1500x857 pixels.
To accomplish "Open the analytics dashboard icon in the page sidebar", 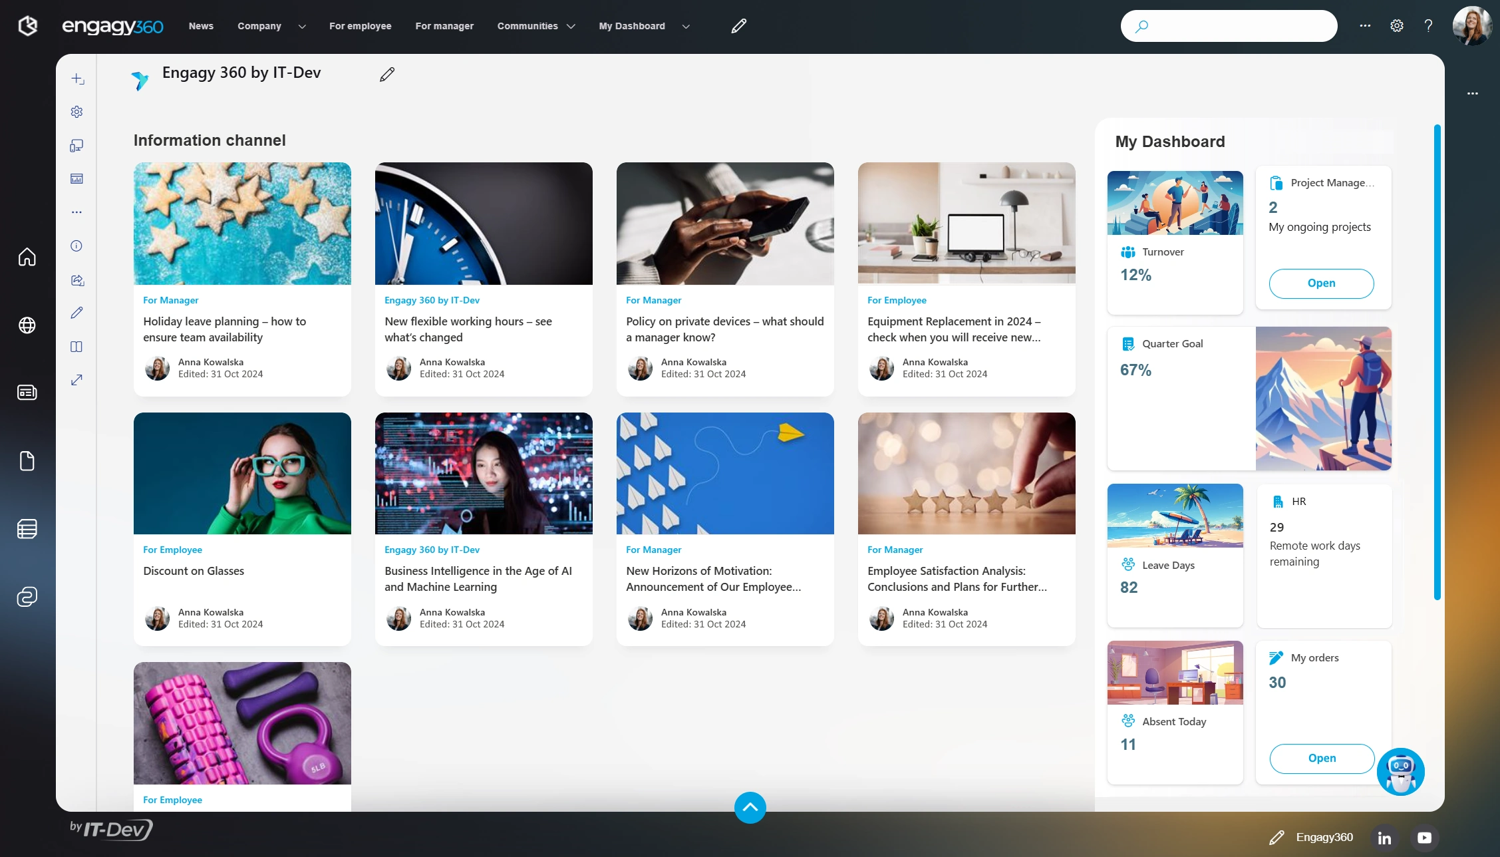I will click(76, 178).
